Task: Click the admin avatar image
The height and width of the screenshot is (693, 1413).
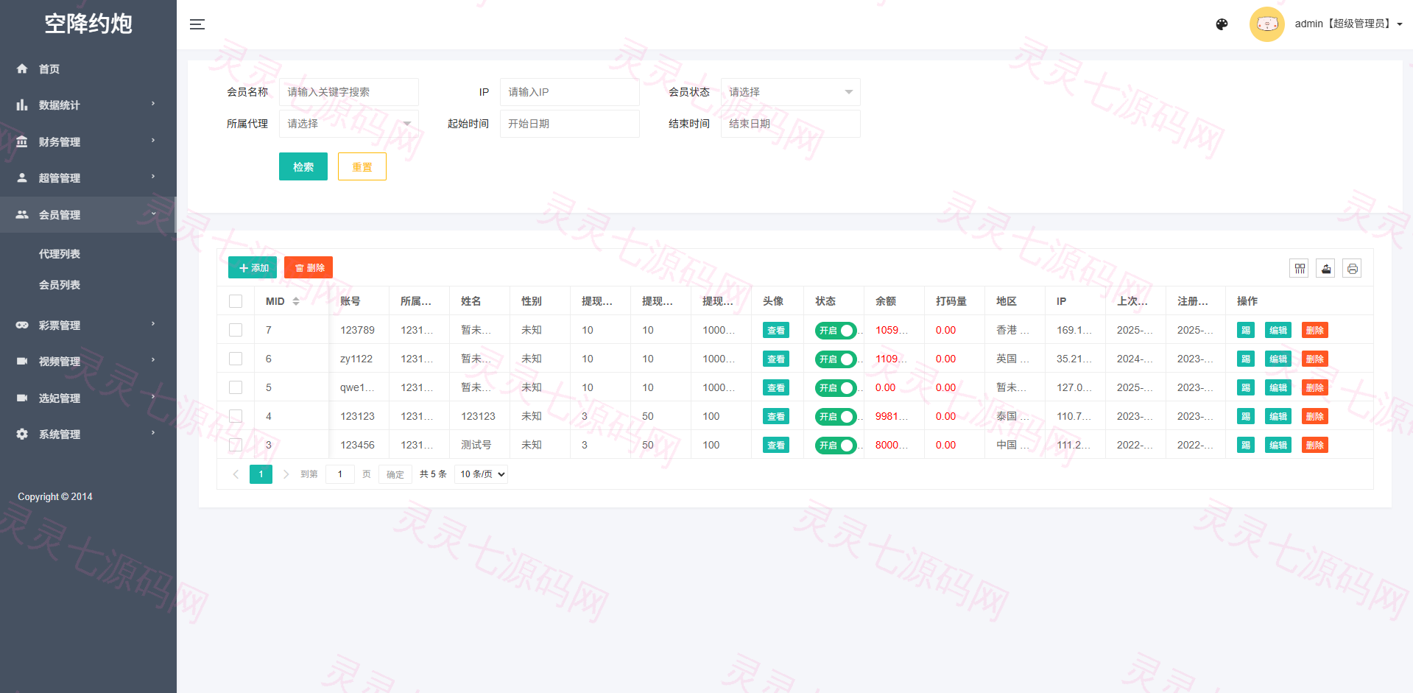Action: pos(1266,24)
